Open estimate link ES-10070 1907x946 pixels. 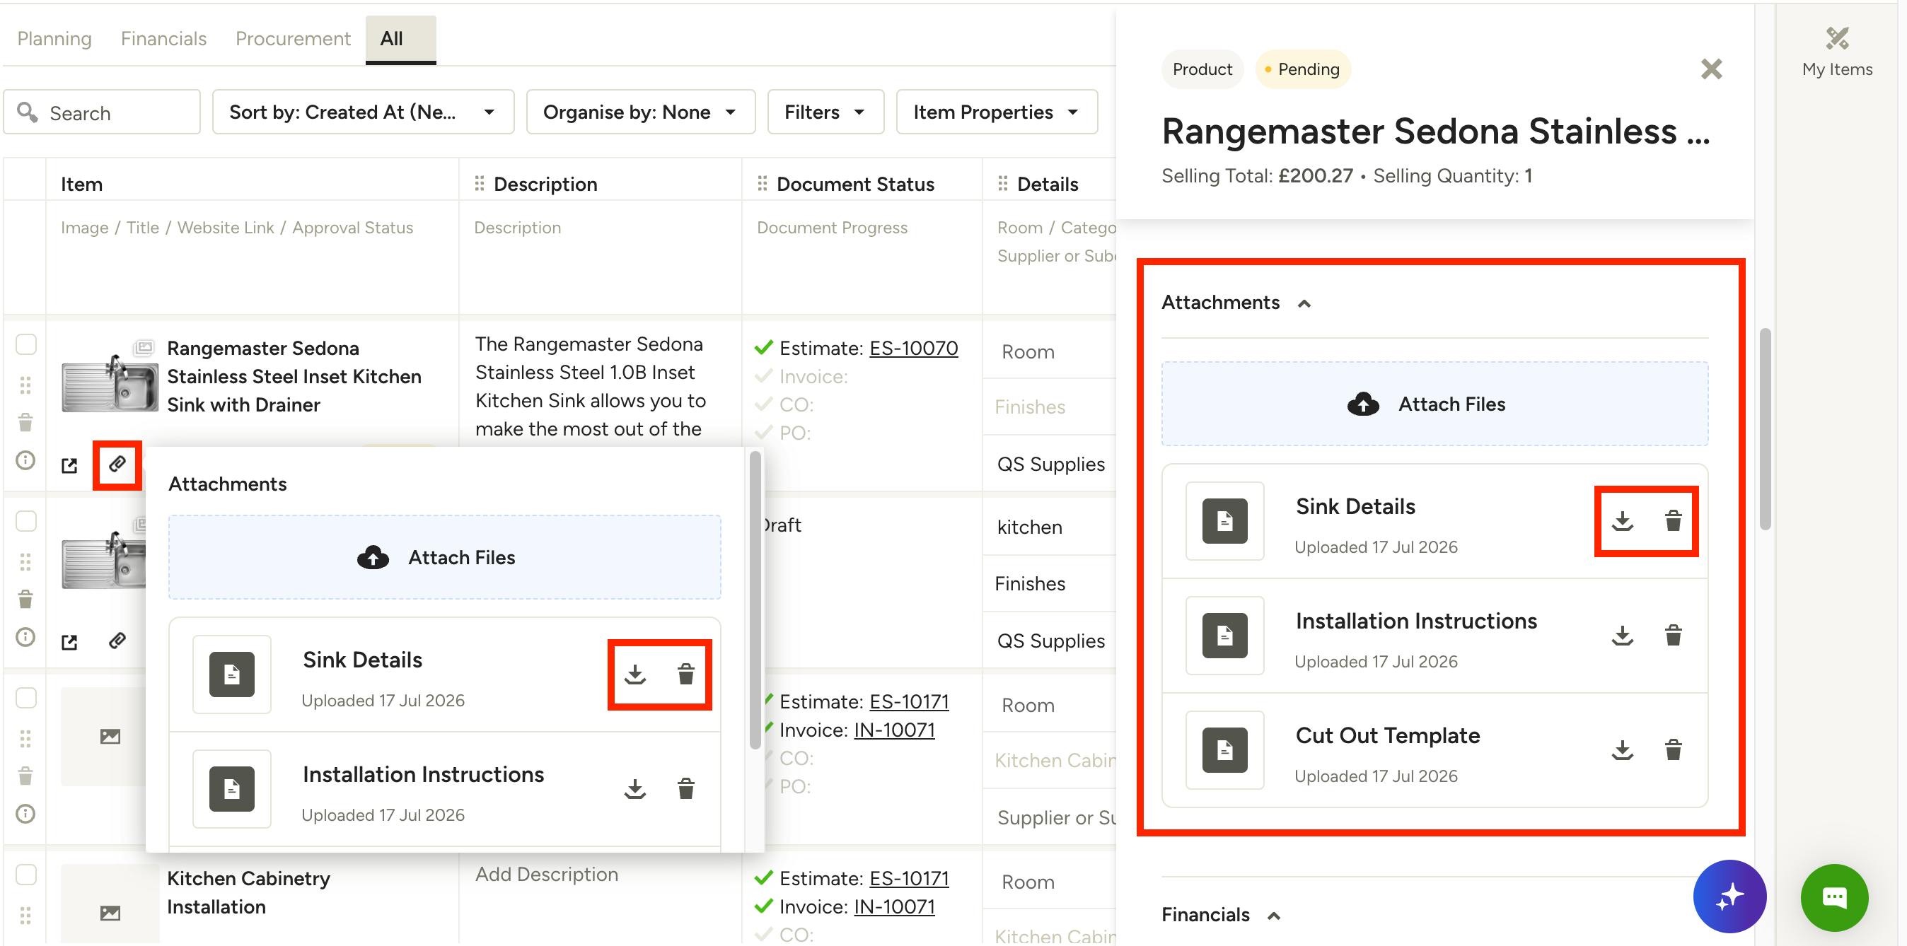pos(913,348)
